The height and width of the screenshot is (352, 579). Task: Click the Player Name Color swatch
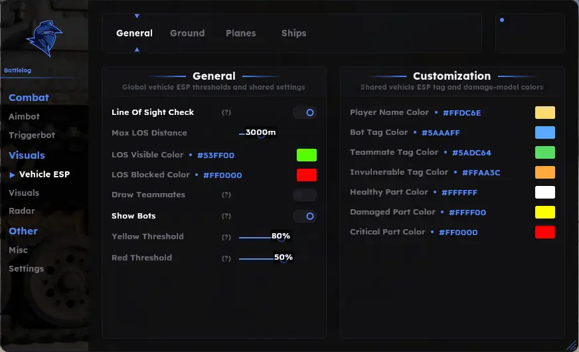(x=544, y=113)
